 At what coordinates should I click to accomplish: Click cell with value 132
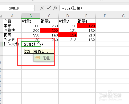pos(86,40)
